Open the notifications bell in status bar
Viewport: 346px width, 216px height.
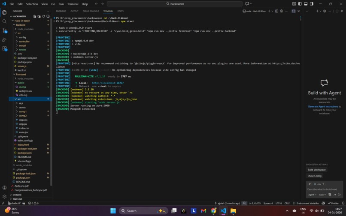tap(343, 203)
